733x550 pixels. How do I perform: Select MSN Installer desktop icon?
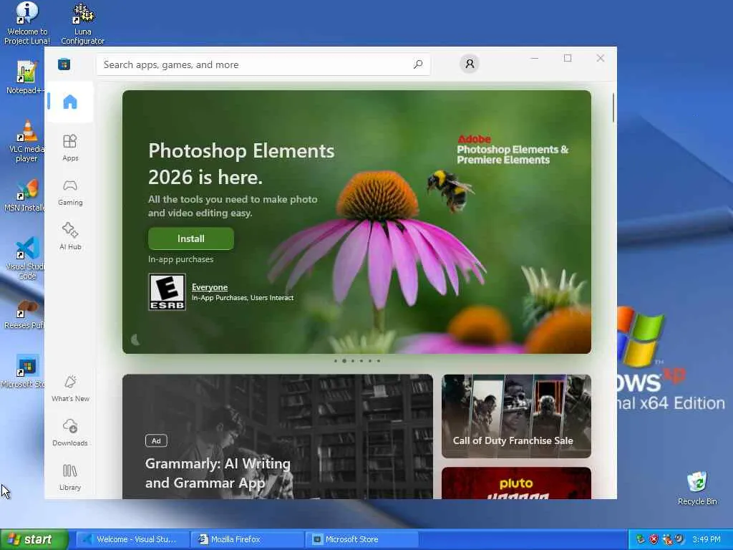[24, 195]
